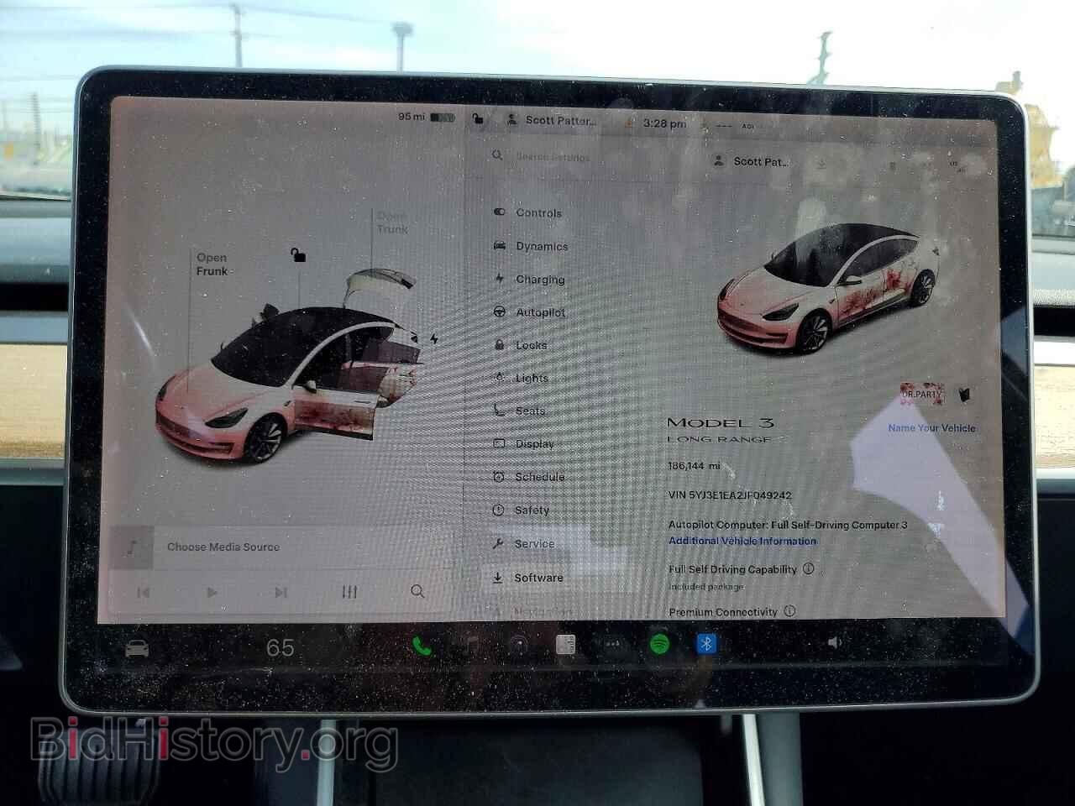Tap the DR.PARTY license plate badge
Viewport: 1075px width, 806px height.
click(922, 393)
